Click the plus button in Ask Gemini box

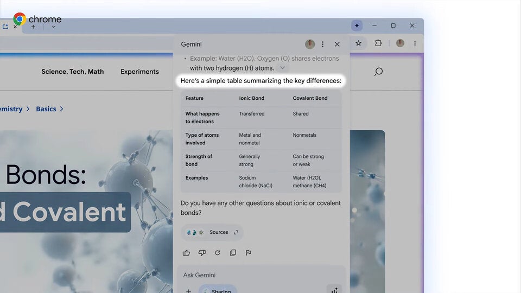188,291
